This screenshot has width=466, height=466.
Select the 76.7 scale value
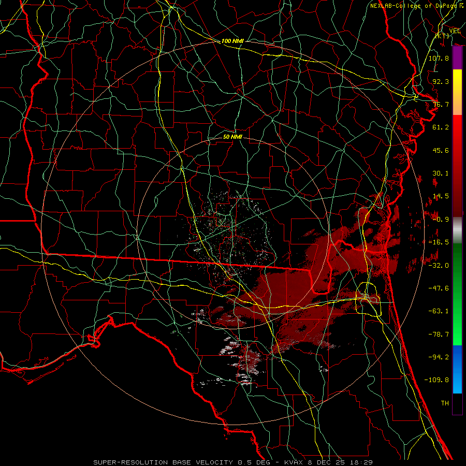(441, 104)
